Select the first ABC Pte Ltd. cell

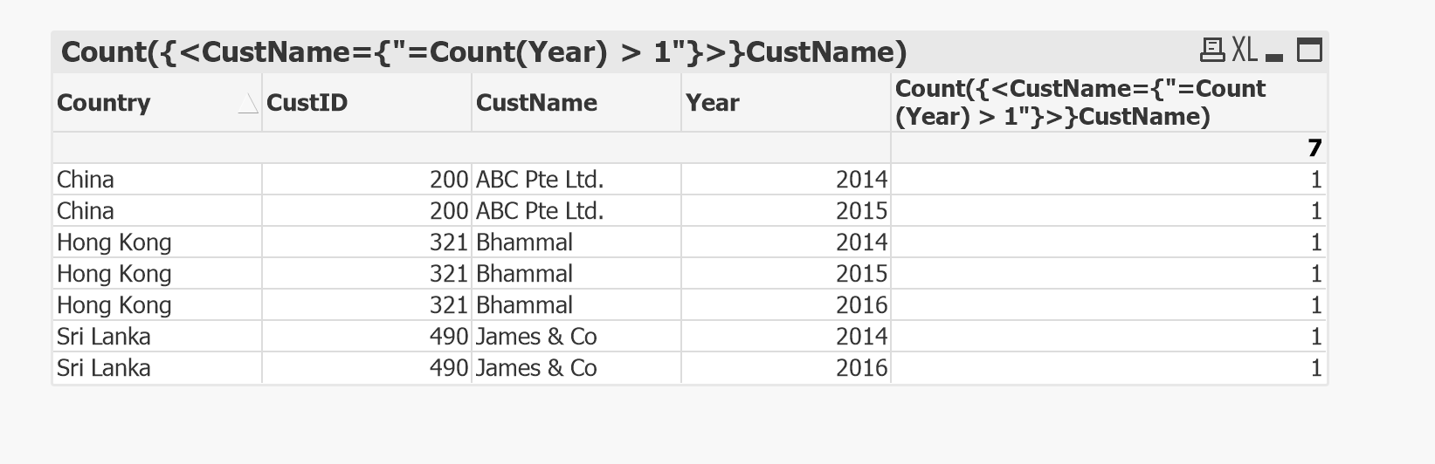coord(540,180)
